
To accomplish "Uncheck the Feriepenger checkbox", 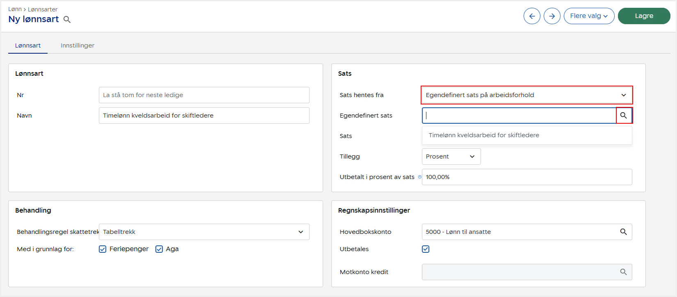I will coord(103,249).
